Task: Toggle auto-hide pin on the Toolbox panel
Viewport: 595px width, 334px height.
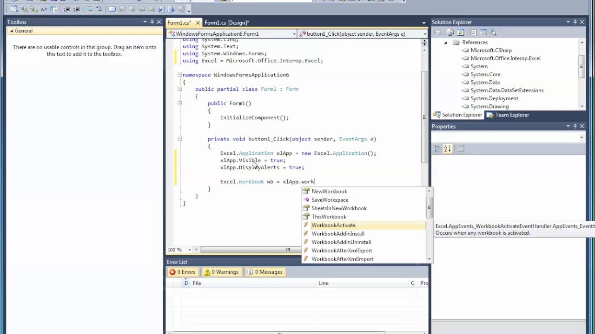Action: pos(152,22)
